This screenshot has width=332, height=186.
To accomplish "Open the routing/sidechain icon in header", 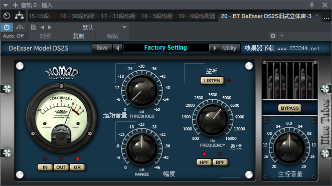I will 19,16.
